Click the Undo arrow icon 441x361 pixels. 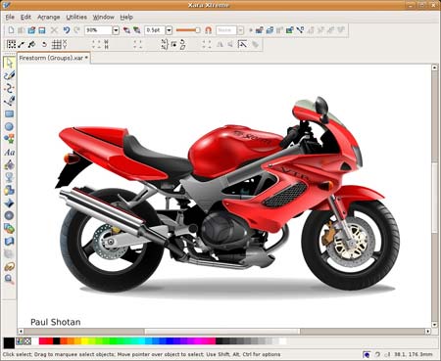tap(67, 30)
